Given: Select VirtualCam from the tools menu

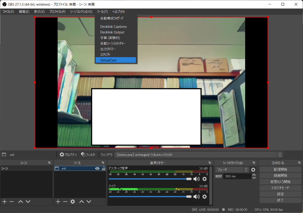Looking at the screenshot, I should (116, 60).
